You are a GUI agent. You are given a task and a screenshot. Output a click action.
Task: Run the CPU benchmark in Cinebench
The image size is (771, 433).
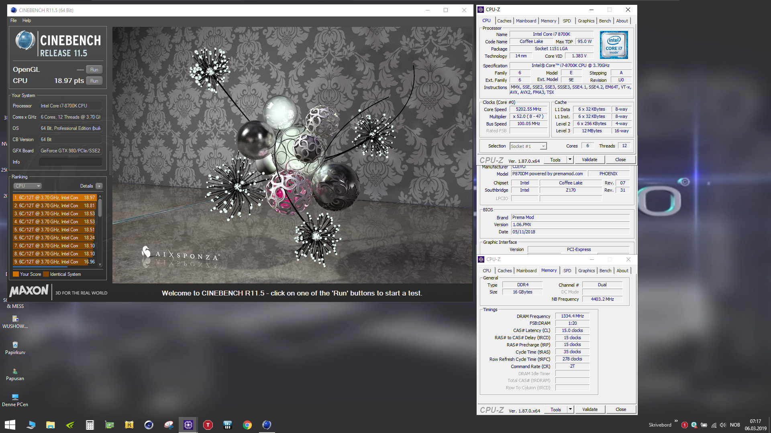[x=94, y=81]
